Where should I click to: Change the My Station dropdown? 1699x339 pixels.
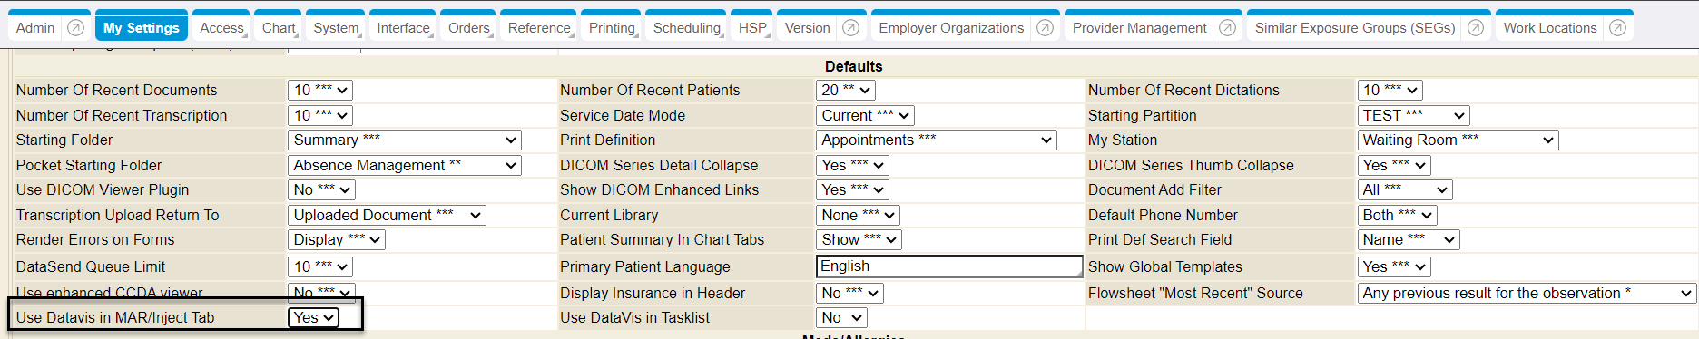tap(1458, 140)
